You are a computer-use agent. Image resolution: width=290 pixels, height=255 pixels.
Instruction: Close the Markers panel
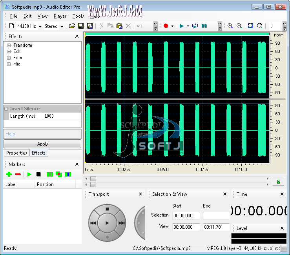pos(77,164)
